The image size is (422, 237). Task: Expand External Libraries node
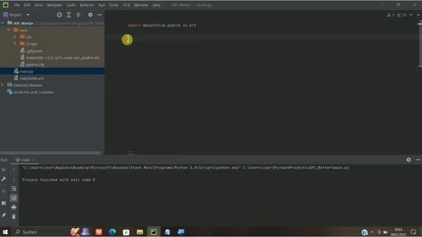[3, 85]
